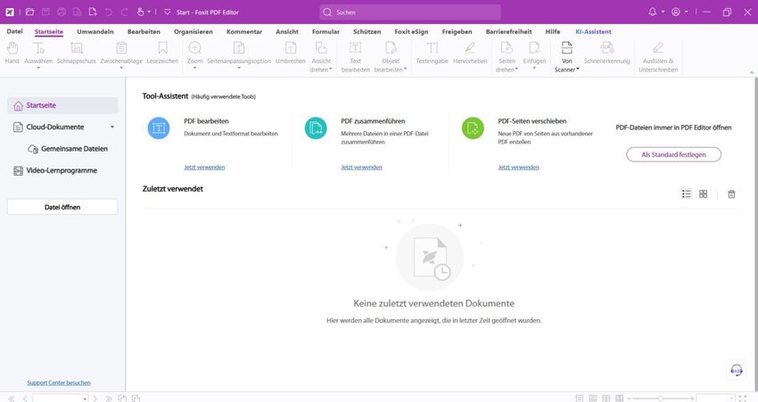The image size is (758, 402).
Task: Activate the Schnappschuss snapshot tool
Action: pyautogui.click(x=77, y=53)
